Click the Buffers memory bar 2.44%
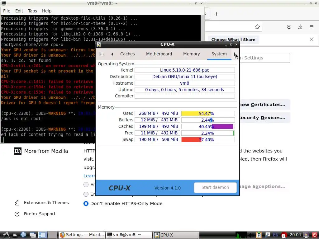Viewport: 319px width, 239px height. point(208,120)
